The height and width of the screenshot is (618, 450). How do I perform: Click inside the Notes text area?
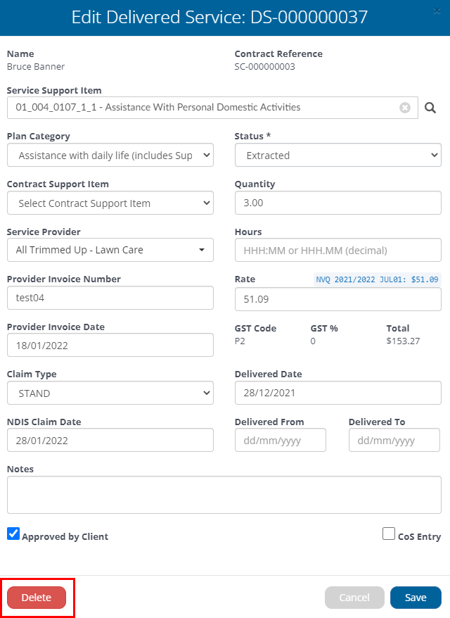pyautogui.click(x=224, y=495)
